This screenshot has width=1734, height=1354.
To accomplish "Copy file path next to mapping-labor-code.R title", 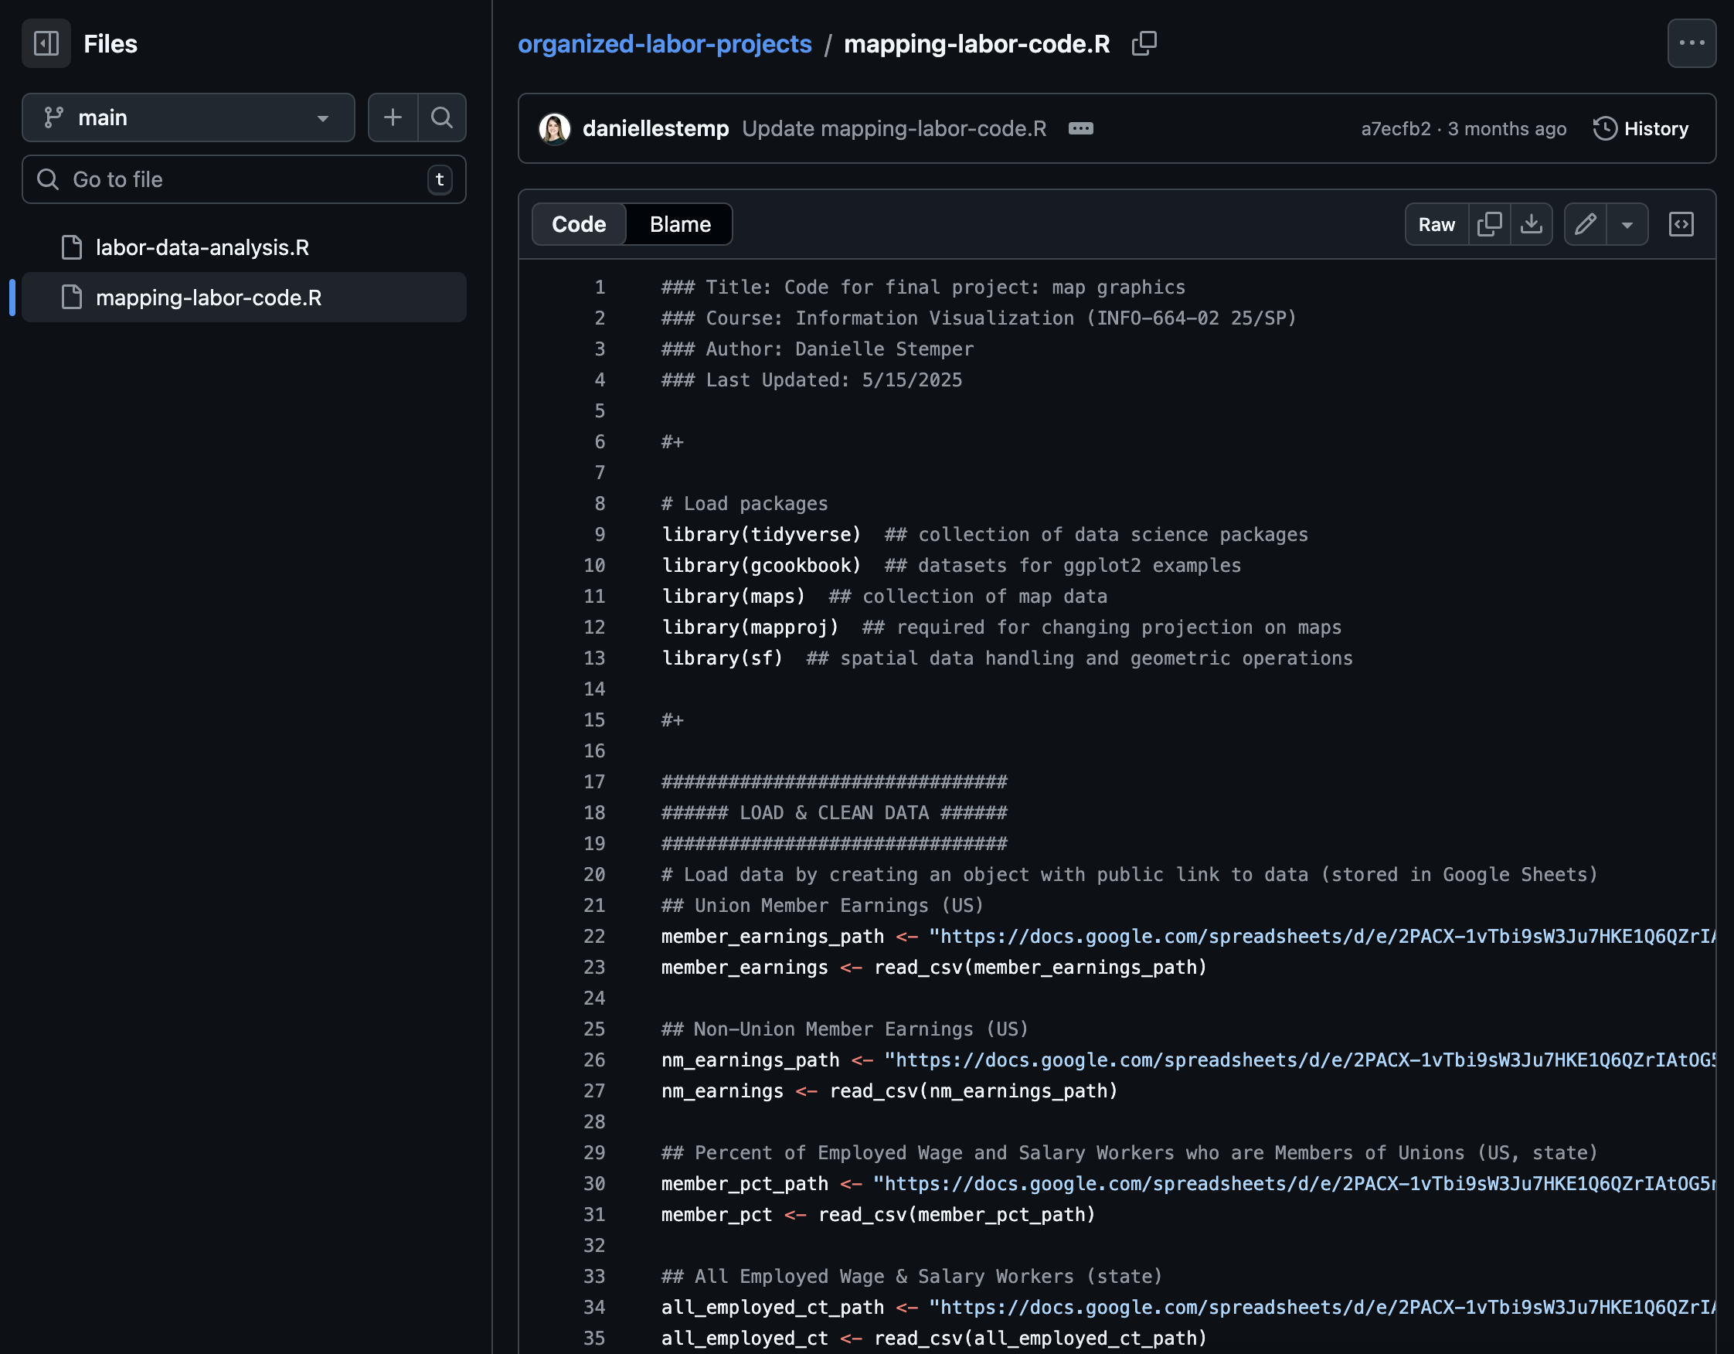I will coord(1144,43).
